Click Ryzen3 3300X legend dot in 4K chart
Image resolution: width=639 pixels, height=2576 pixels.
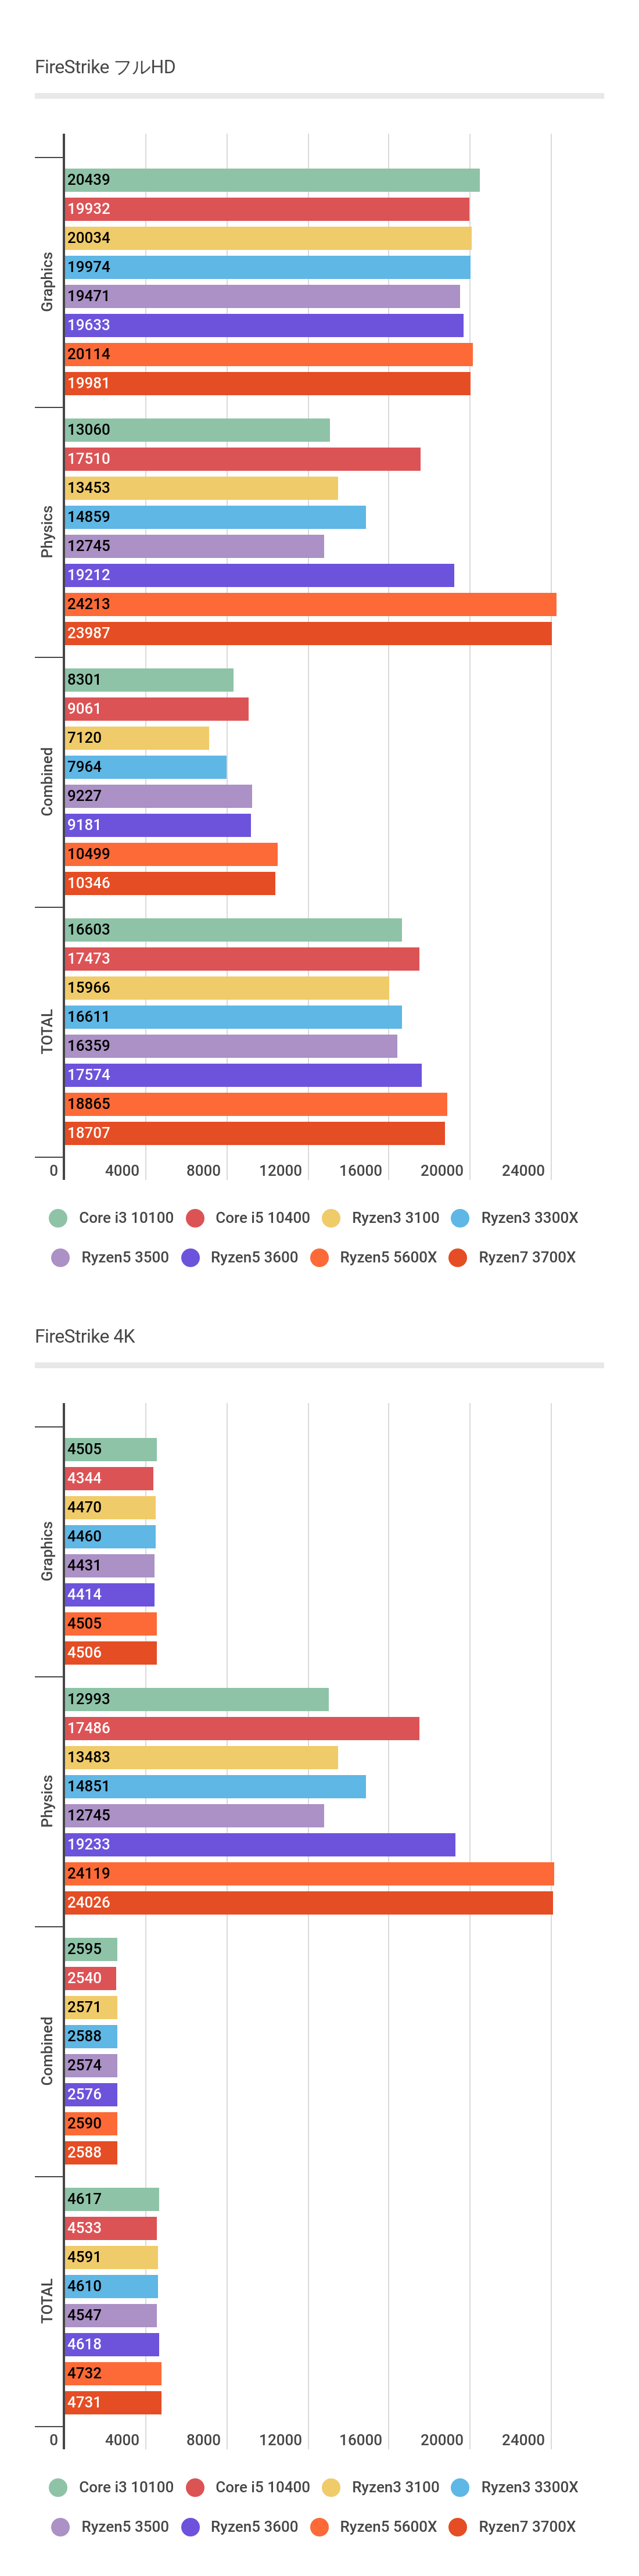460,2486
